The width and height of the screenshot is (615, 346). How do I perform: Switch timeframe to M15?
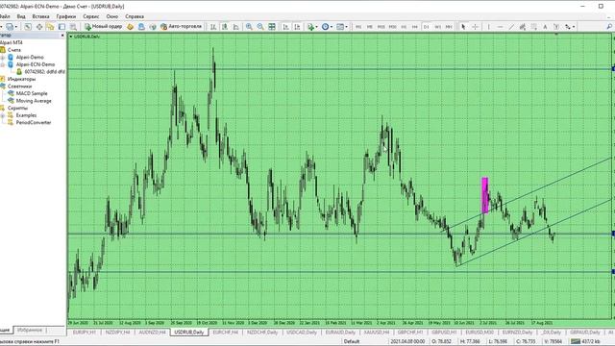click(381, 27)
